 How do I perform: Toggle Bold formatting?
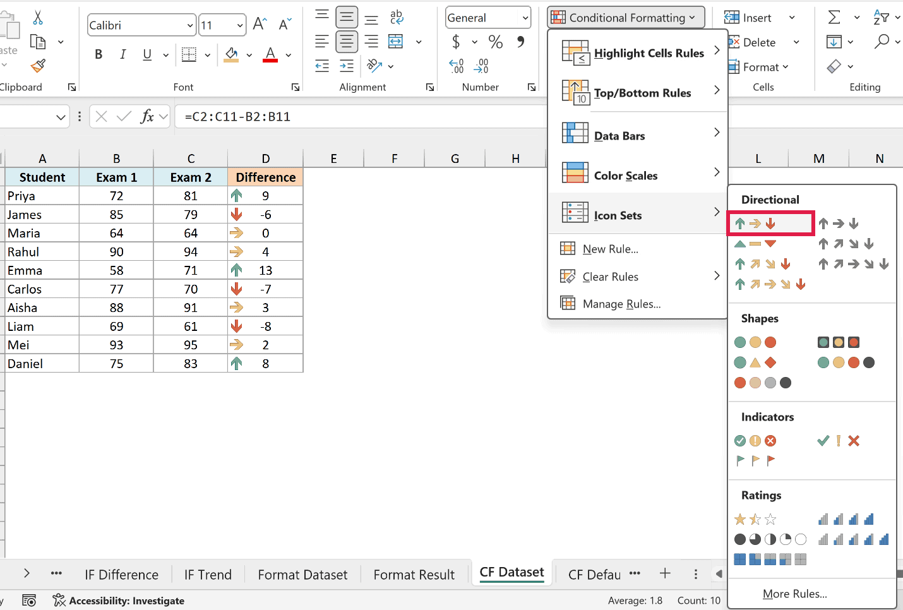click(99, 54)
